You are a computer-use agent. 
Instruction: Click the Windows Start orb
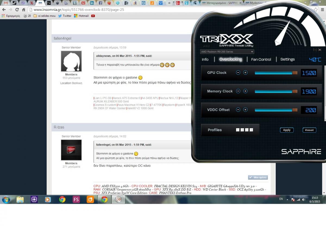6,200
